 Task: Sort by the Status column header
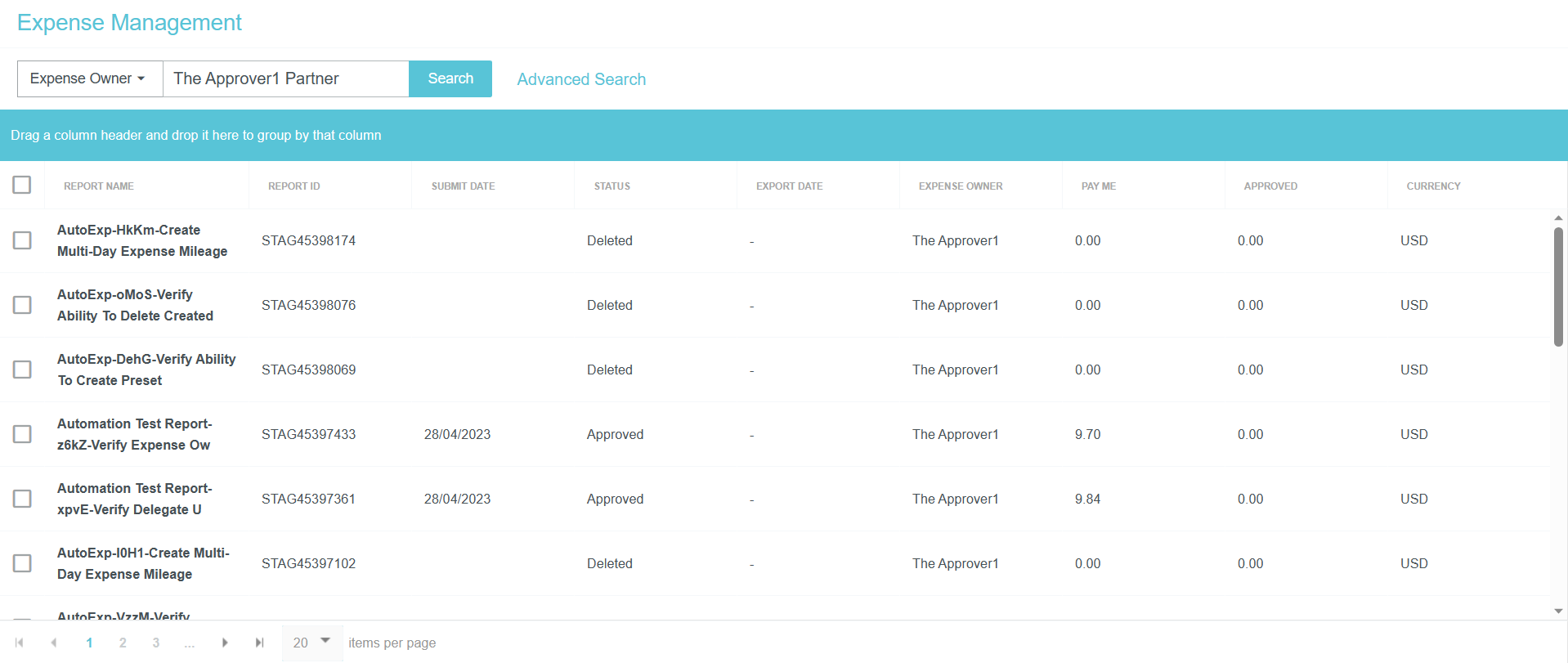pos(612,186)
